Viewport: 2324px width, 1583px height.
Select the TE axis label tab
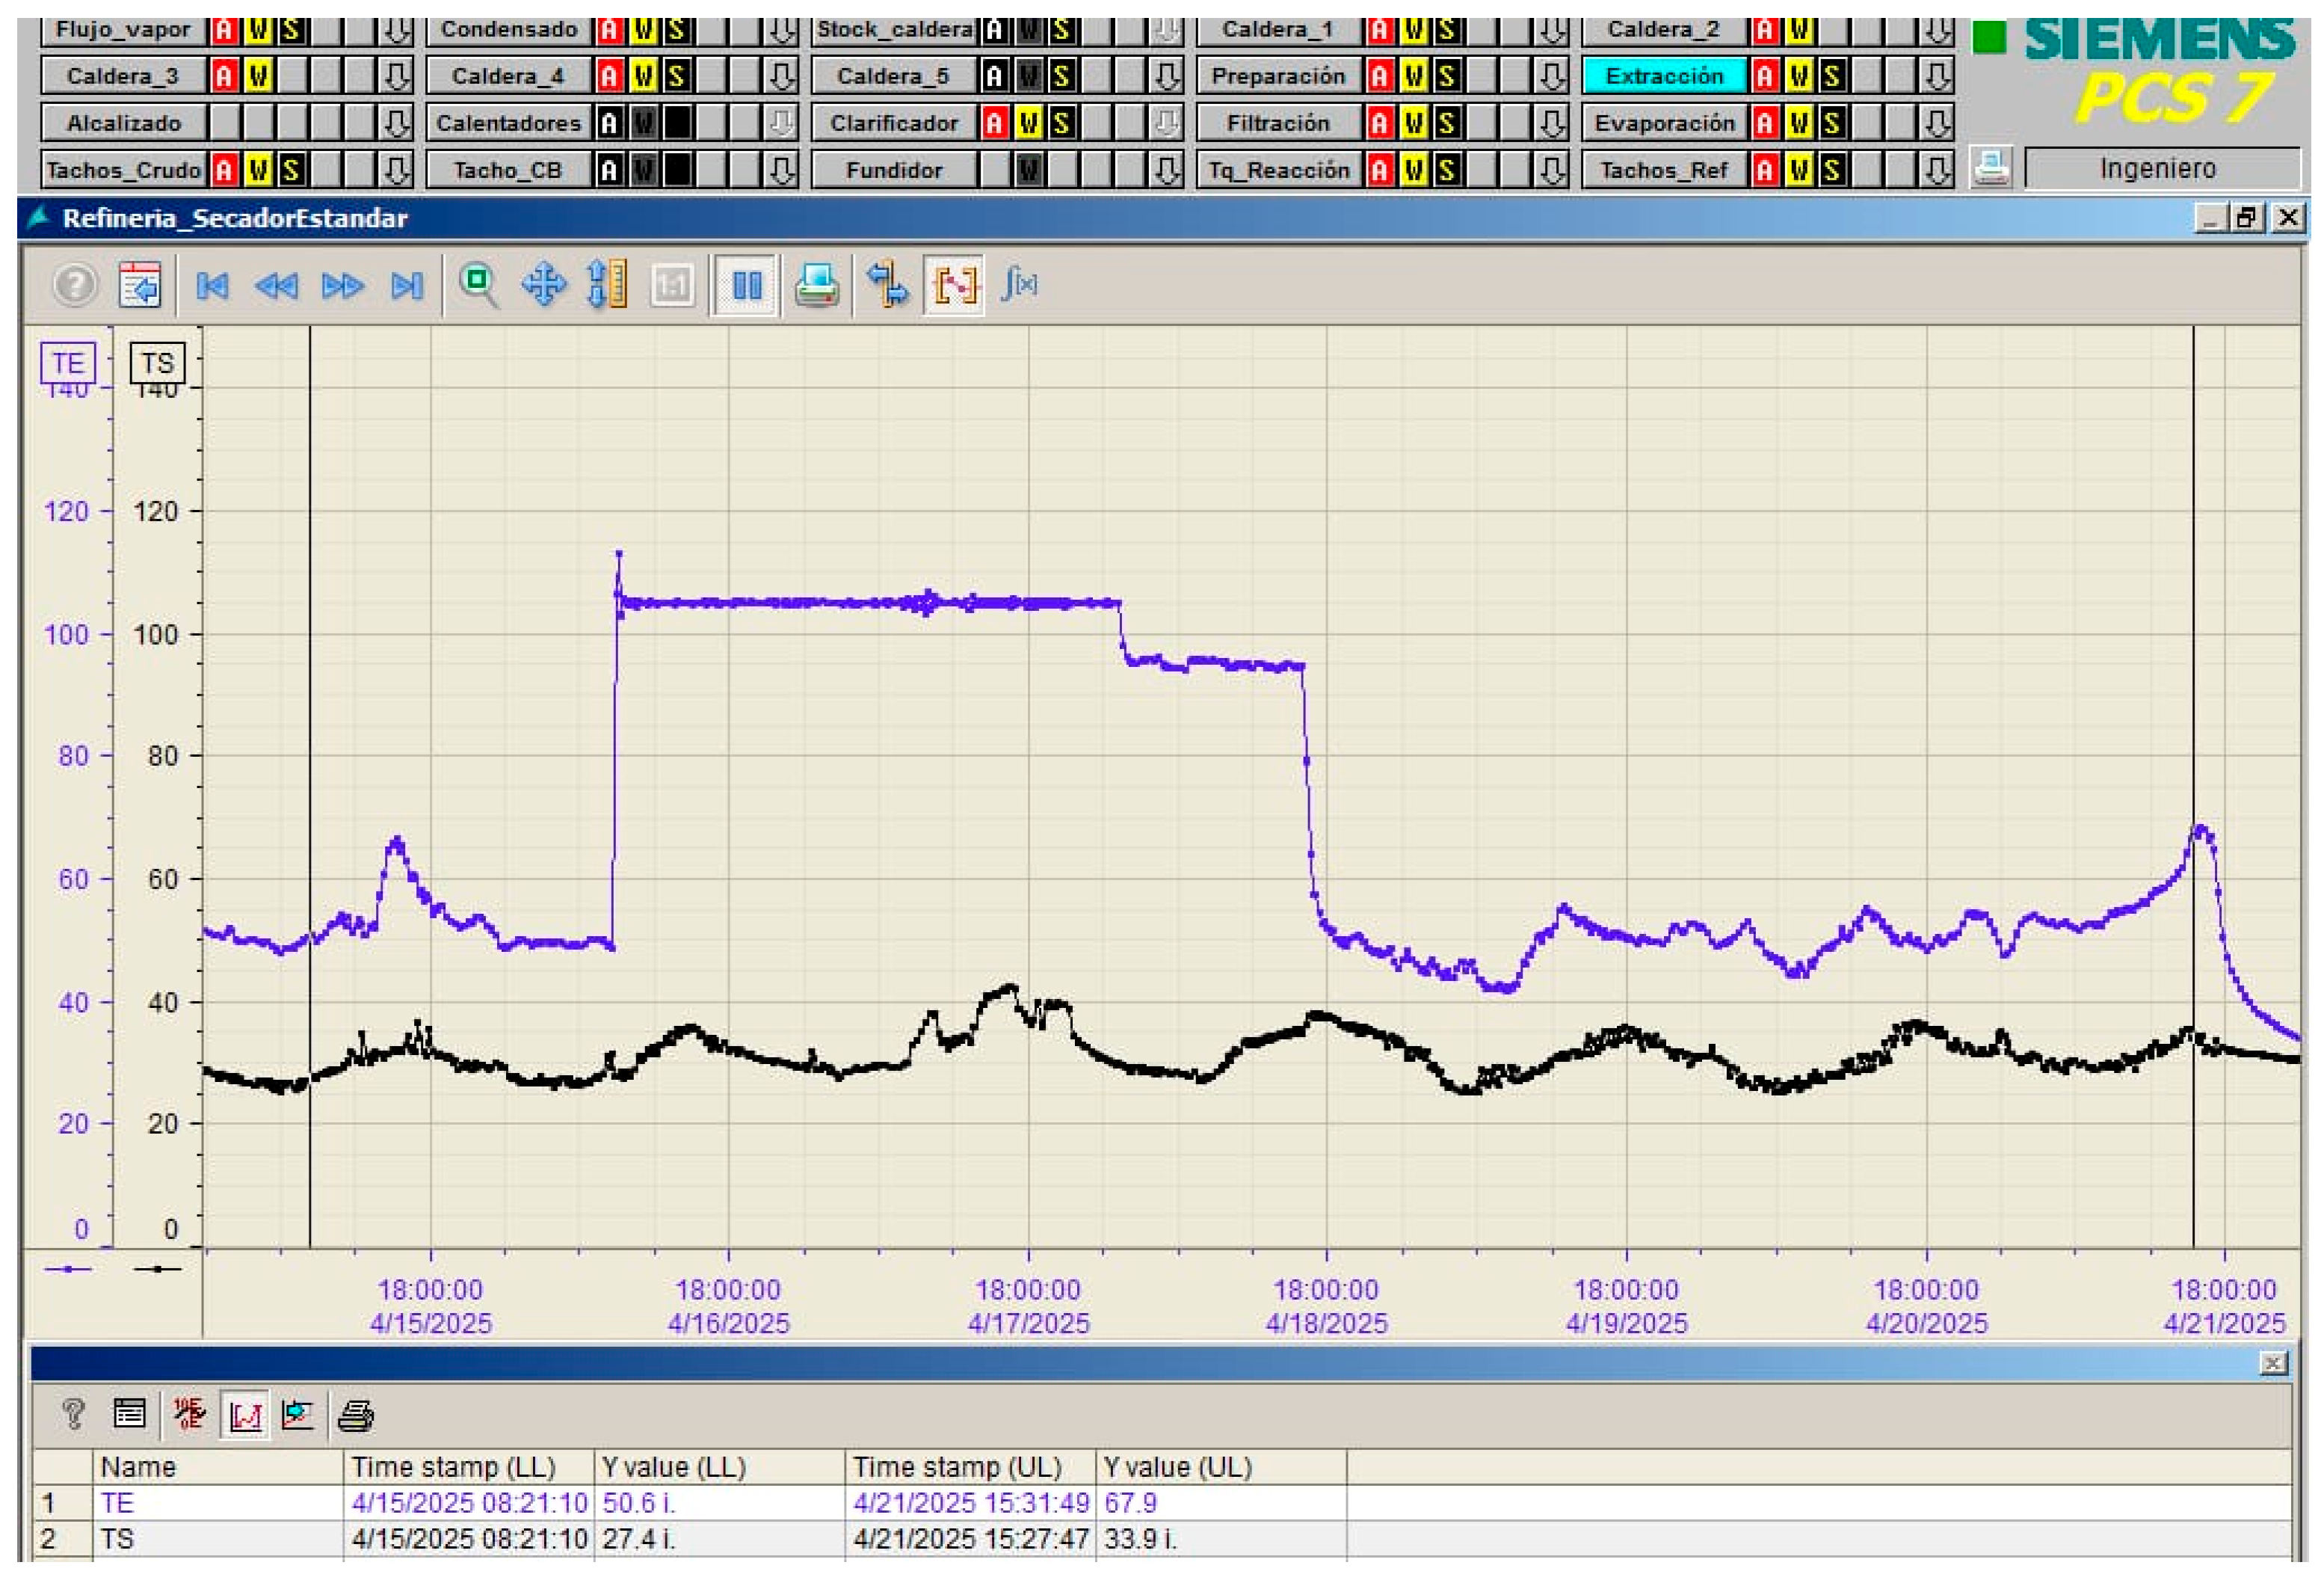[x=68, y=363]
